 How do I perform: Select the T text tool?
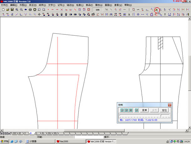tap(165, 14)
